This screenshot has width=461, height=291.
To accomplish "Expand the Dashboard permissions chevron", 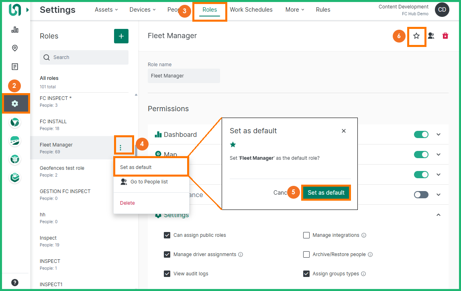I will [439, 134].
